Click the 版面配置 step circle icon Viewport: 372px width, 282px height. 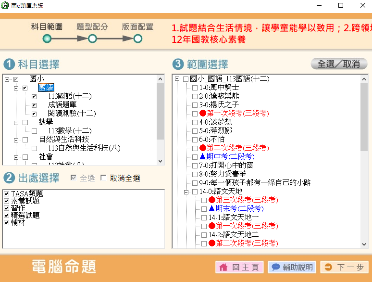coord(137,38)
